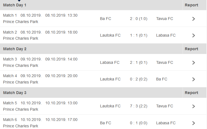Viewport: 207px width, 129px height.
Task: Select Labasa FC in Match 2 row
Action: (166, 35)
